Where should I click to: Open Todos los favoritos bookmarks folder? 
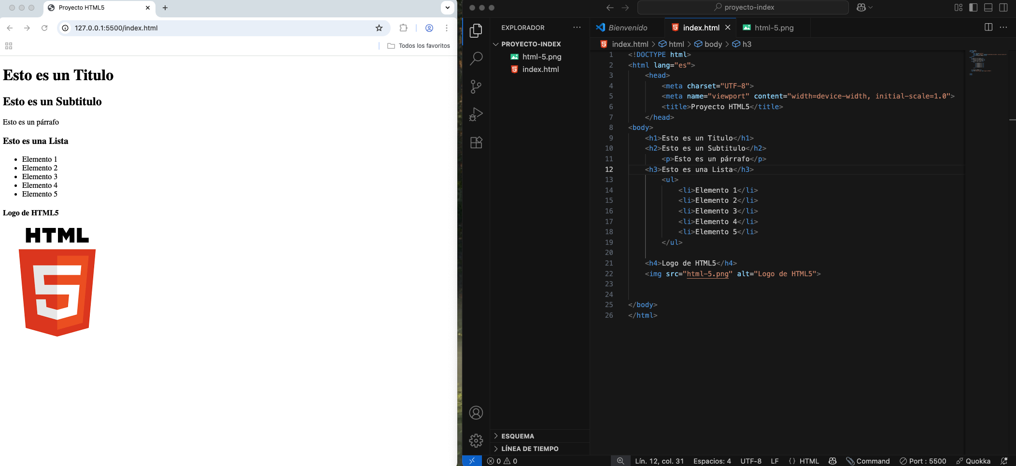(419, 46)
